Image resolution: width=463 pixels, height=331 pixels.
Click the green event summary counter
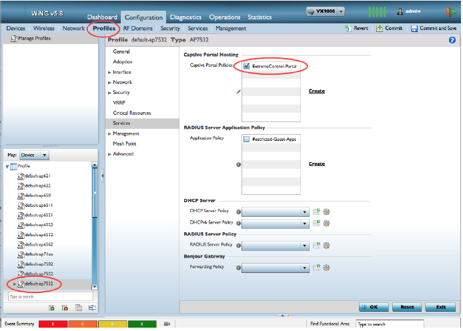pyautogui.click(x=142, y=324)
